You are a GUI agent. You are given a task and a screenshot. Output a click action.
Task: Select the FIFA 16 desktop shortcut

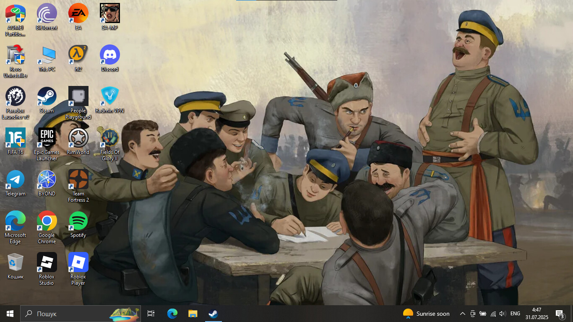[16, 141]
